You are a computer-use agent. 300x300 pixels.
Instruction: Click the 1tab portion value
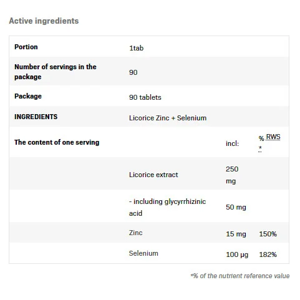click(x=137, y=48)
